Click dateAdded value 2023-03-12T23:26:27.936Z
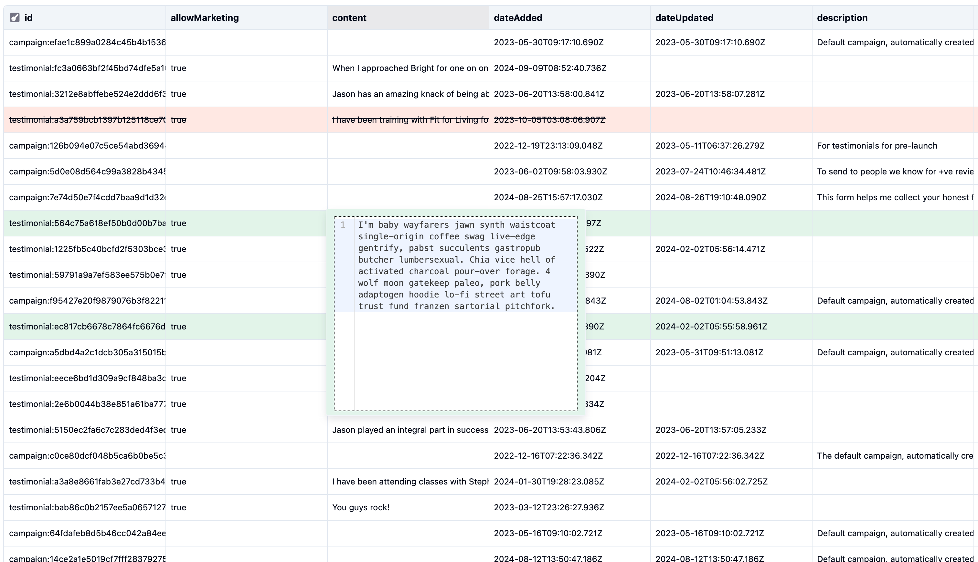Viewport: 978px width, 562px height. [x=549, y=508]
